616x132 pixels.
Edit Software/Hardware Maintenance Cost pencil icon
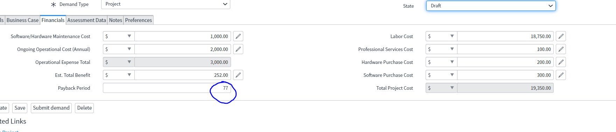click(x=238, y=36)
